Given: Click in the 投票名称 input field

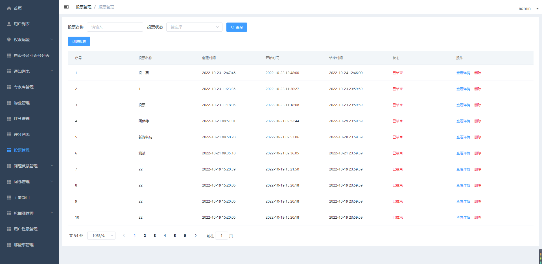Looking at the screenshot, I should [115, 27].
